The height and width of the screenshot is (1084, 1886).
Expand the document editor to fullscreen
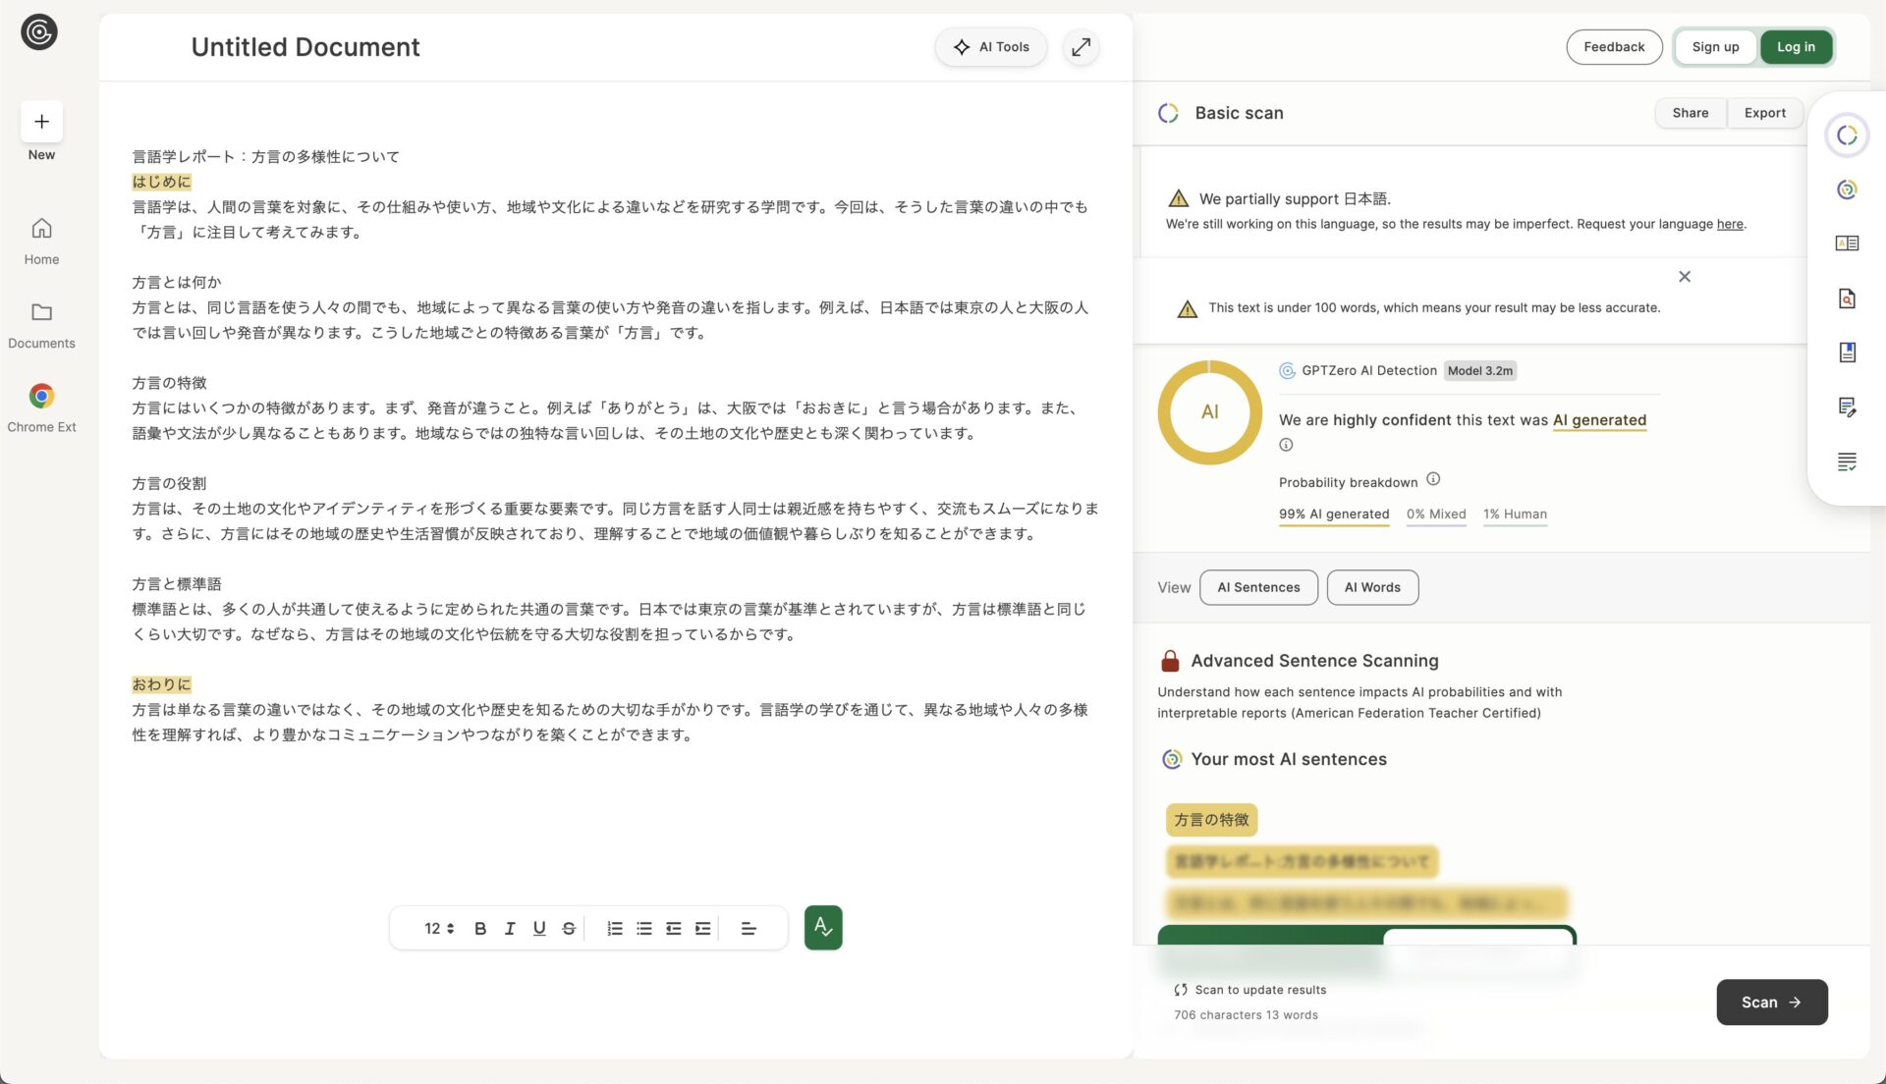click(x=1081, y=46)
